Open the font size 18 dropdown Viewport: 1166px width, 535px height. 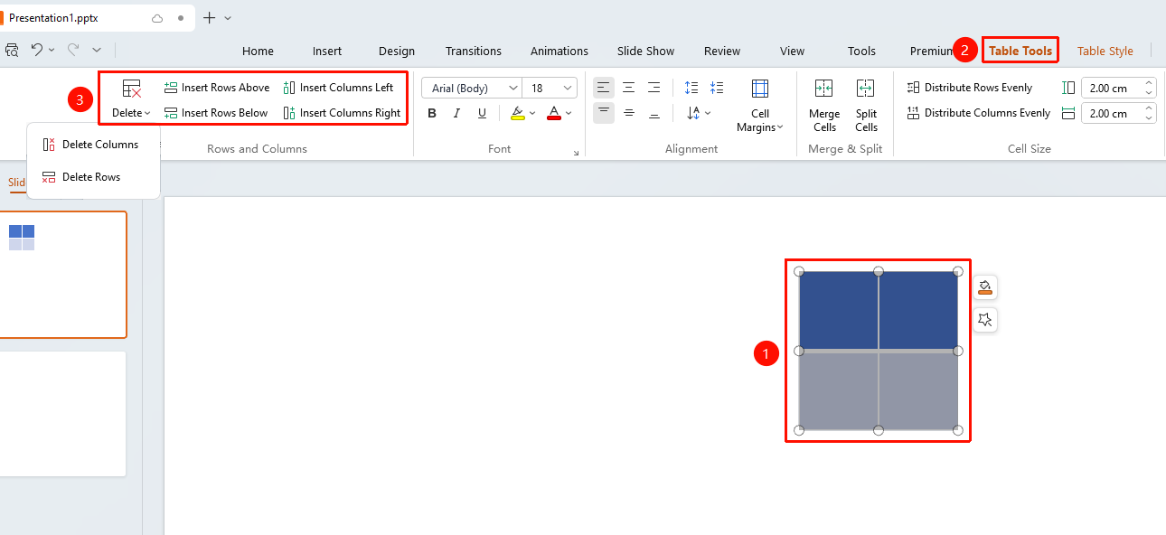coord(569,88)
